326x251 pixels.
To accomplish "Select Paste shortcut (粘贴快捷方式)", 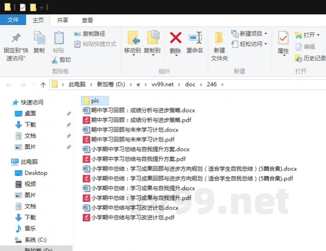I will [x=95, y=44].
